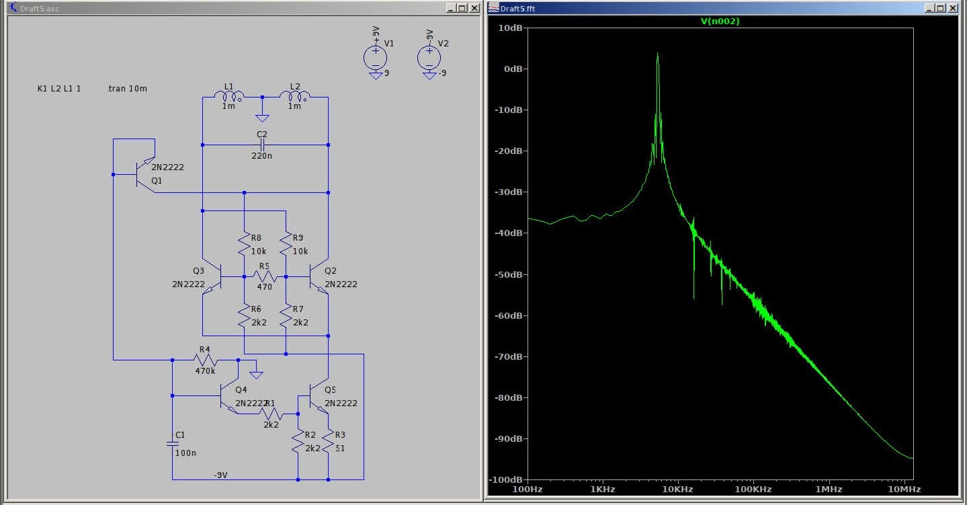Click the .tran 10m simulation directive

point(126,89)
